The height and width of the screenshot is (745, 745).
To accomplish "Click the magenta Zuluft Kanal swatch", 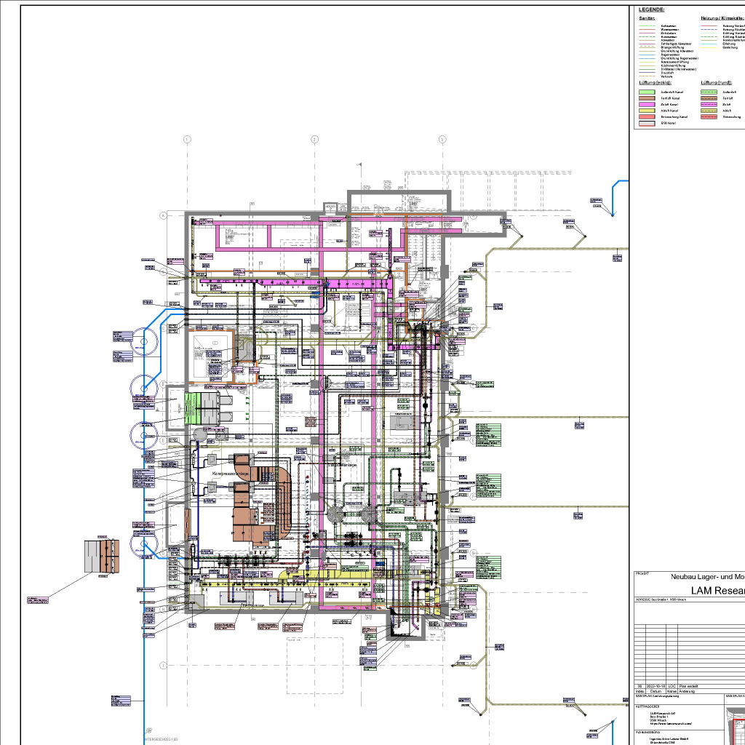I will pyautogui.click(x=648, y=105).
